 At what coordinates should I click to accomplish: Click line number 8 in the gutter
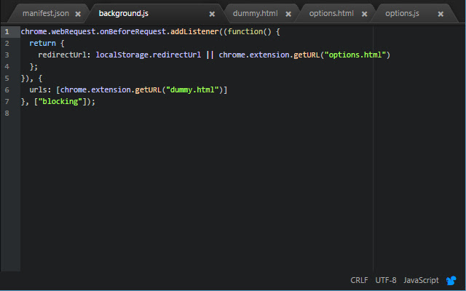pyautogui.click(x=7, y=113)
